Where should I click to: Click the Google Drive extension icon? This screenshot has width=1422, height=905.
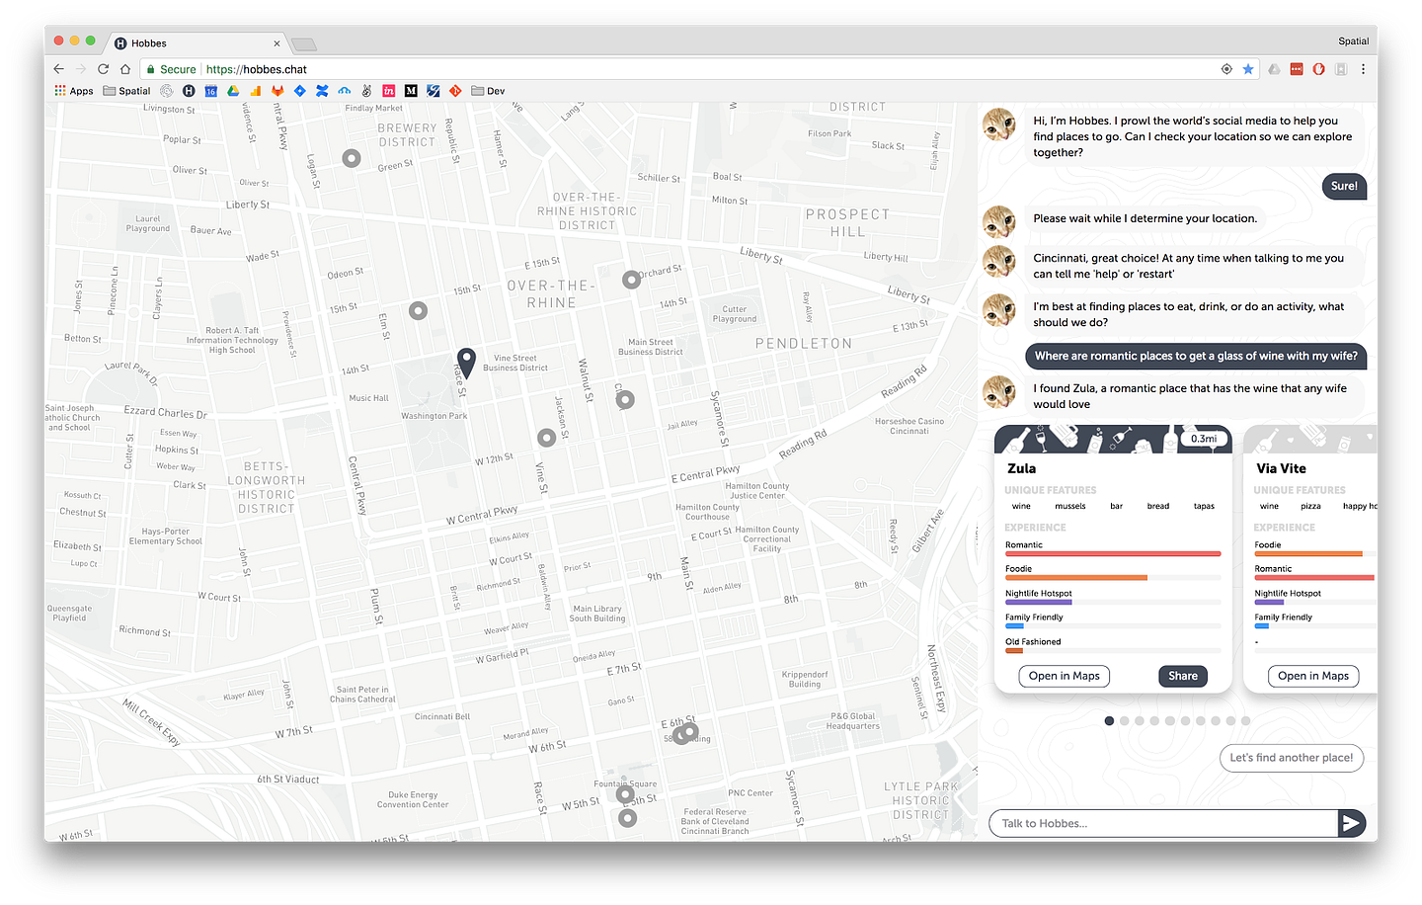(1274, 69)
